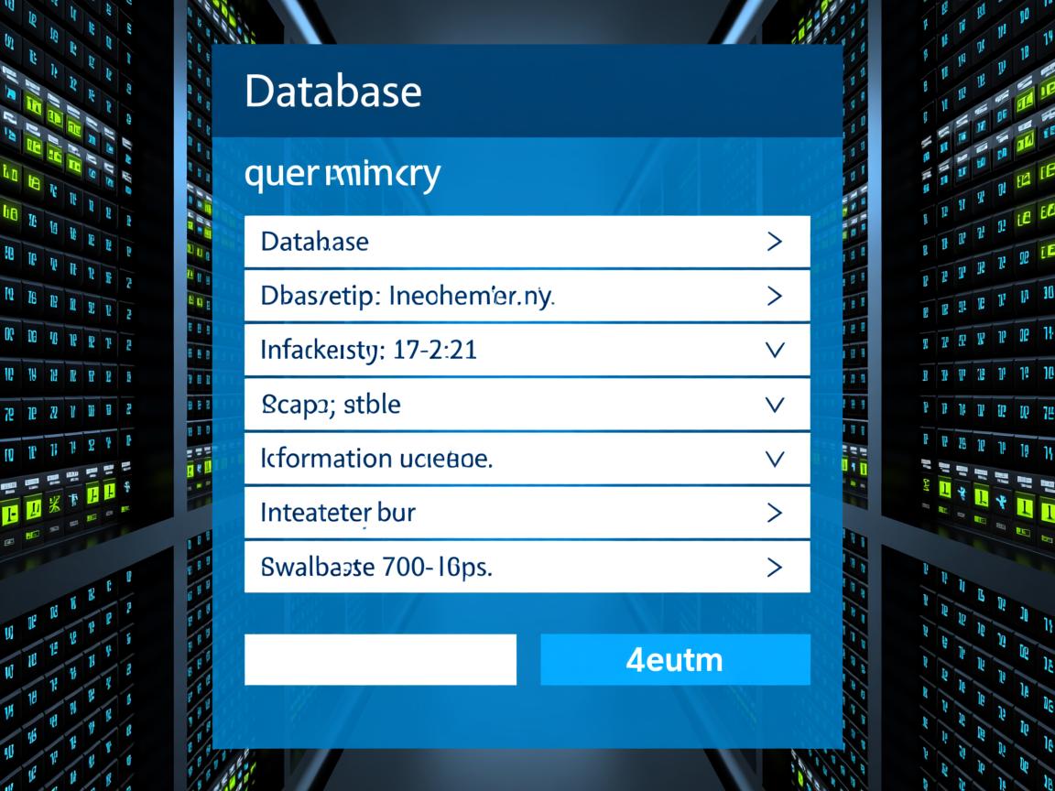Click the chevron beside Dbasretip: Ineohemer.ny
The image size is (1055, 791).
click(x=774, y=296)
